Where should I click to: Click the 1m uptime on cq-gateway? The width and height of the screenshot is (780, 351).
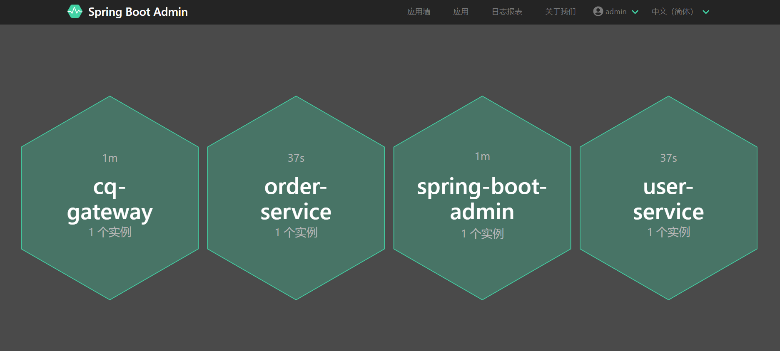110,158
